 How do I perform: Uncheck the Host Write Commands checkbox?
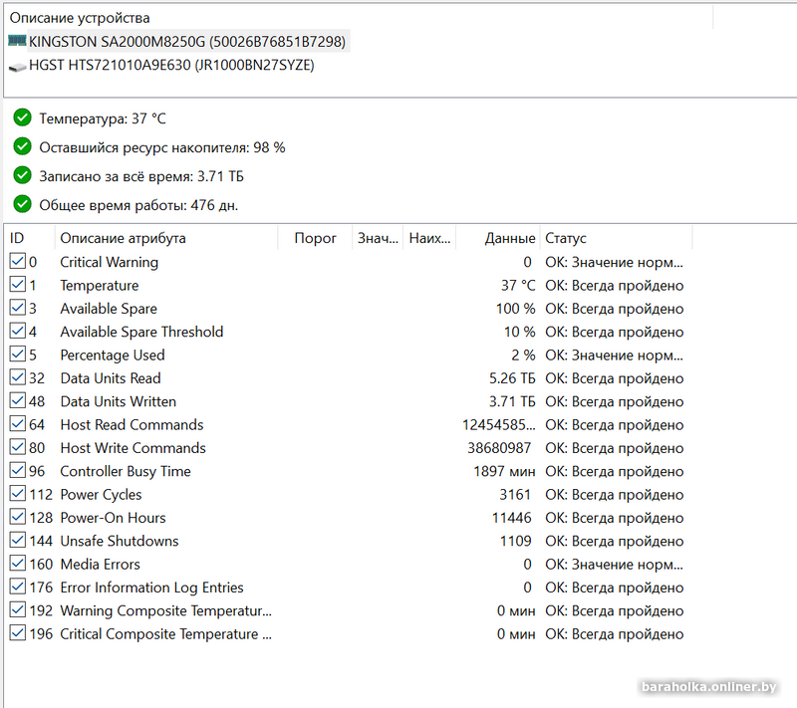point(18,447)
